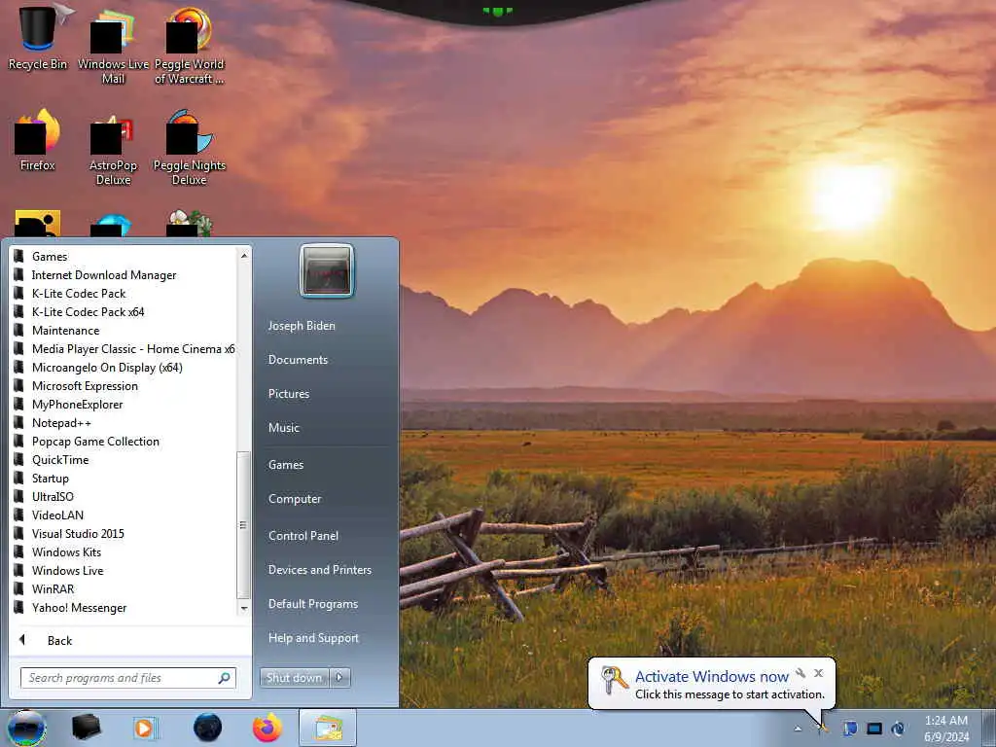Image resolution: width=996 pixels, height=747 pixels.
Task: Click the wrench icon in activation balloon
Action: pos(800,673)
